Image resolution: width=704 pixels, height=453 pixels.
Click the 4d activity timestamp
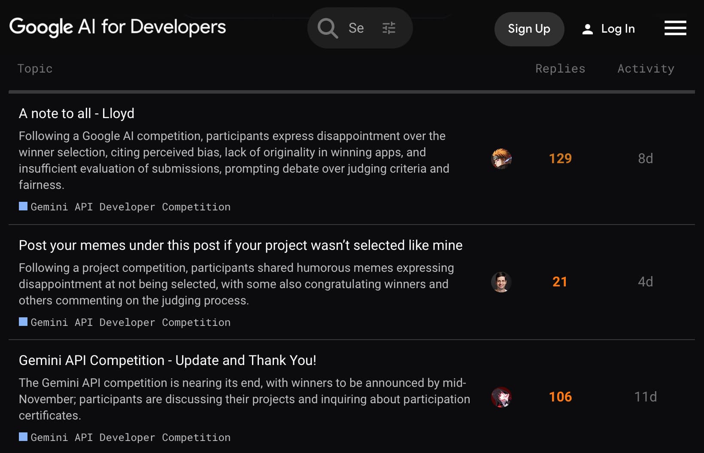[645, 282]
